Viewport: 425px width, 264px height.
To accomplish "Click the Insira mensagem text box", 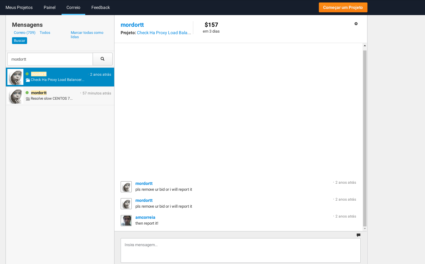I will [241, 250].
